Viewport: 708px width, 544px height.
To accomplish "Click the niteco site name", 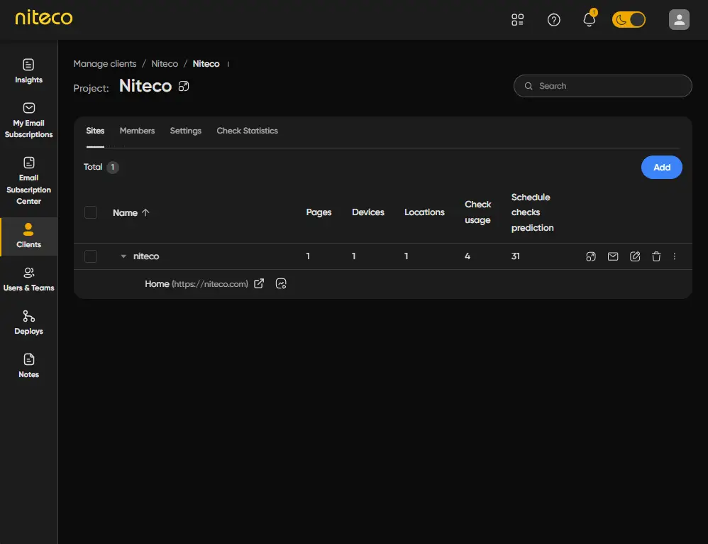I will (146, 256).
